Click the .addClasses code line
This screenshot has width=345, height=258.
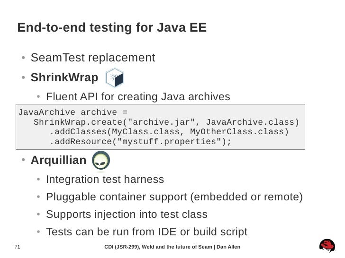tap(169, 132)
